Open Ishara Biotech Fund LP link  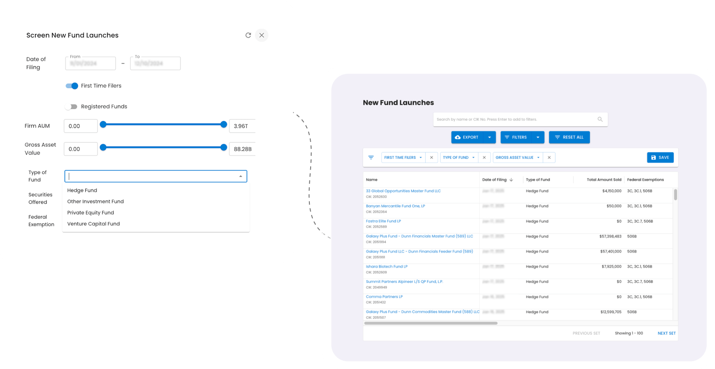pos(386,266)
